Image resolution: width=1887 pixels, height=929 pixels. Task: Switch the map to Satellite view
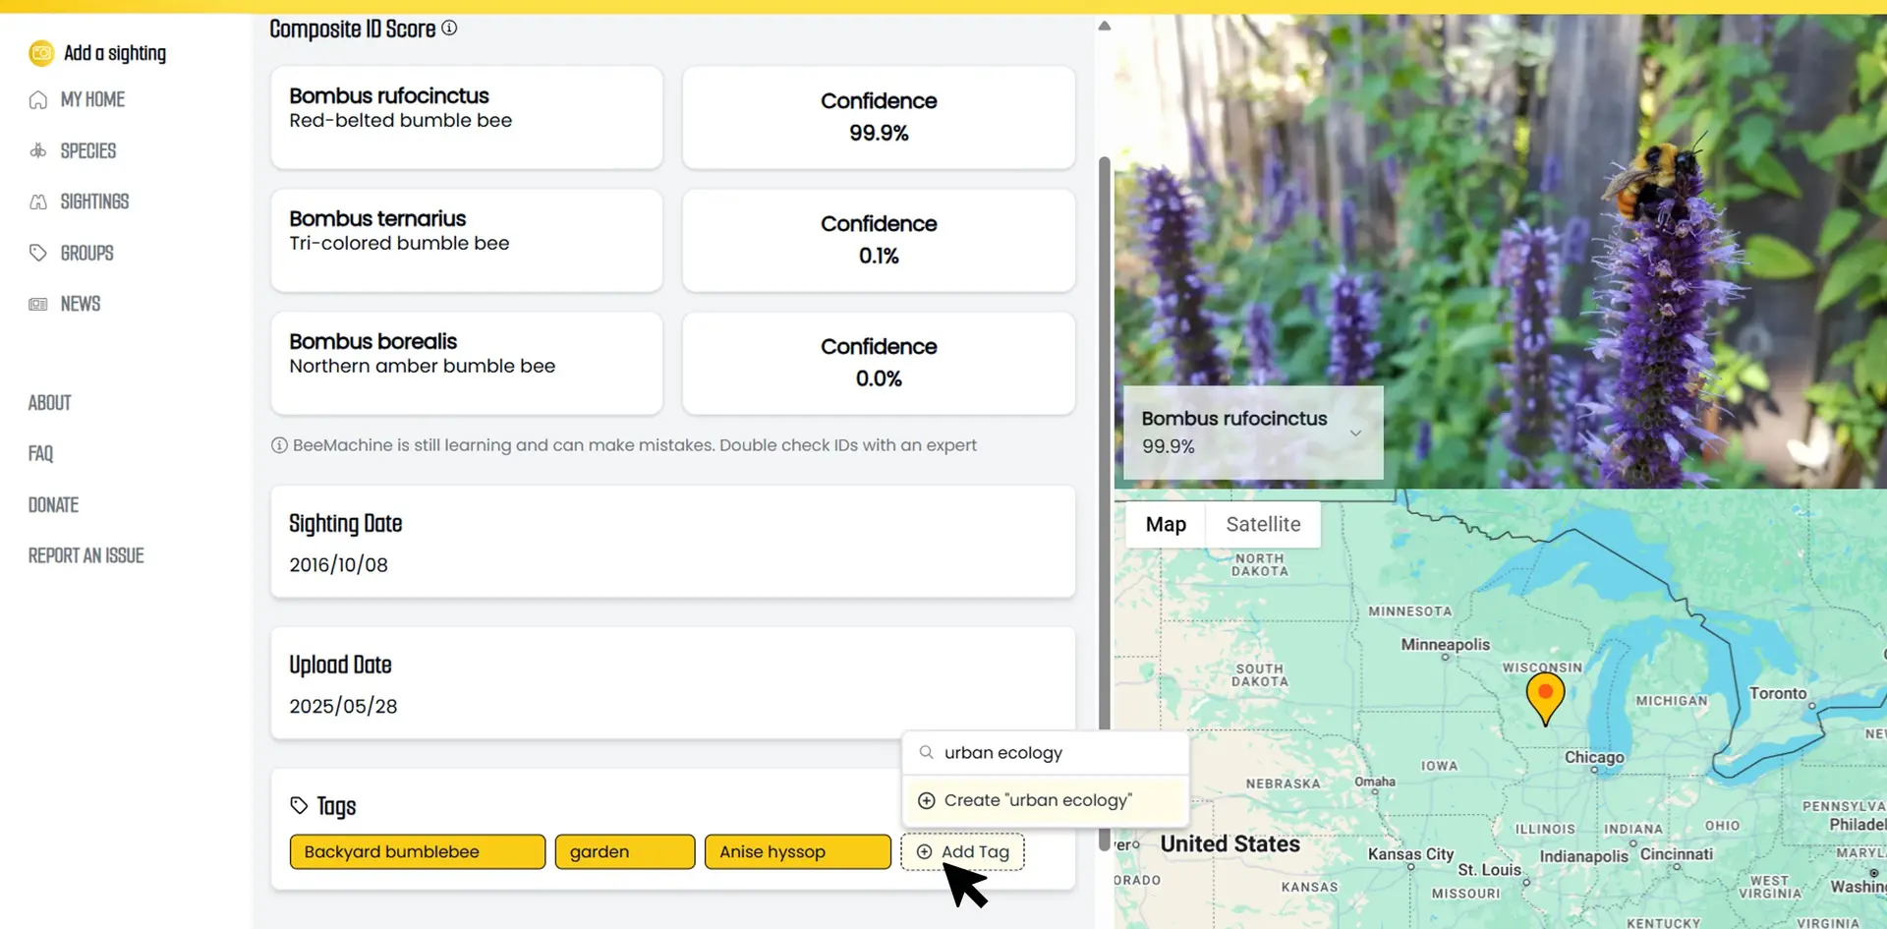click(1264, 524)
